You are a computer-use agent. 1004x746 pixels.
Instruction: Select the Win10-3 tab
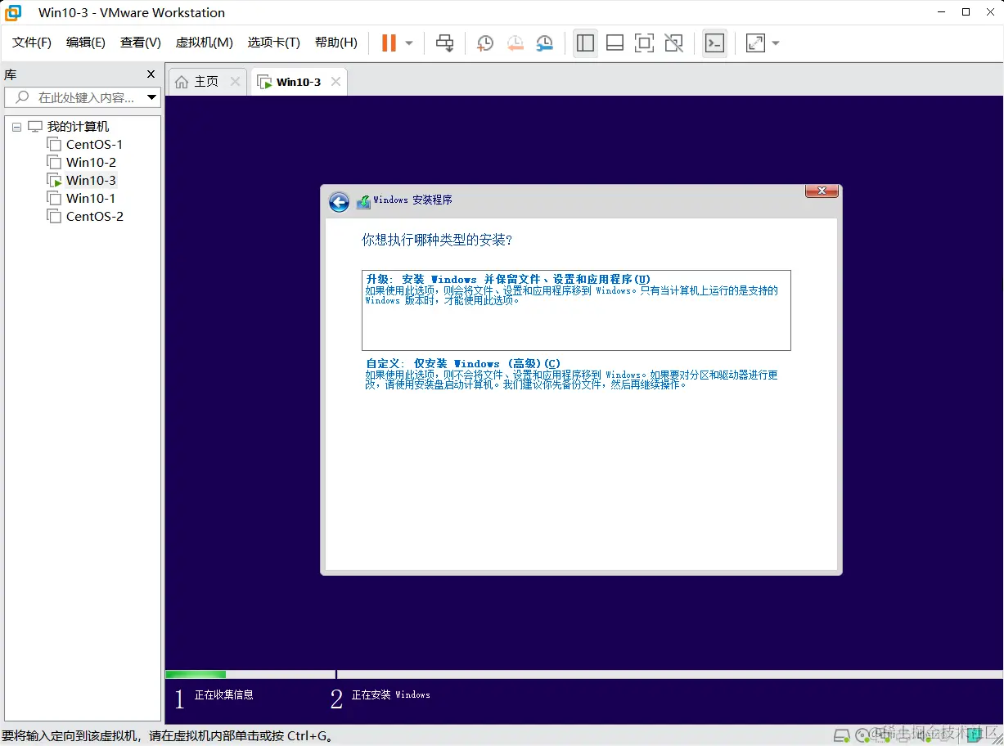299,82
